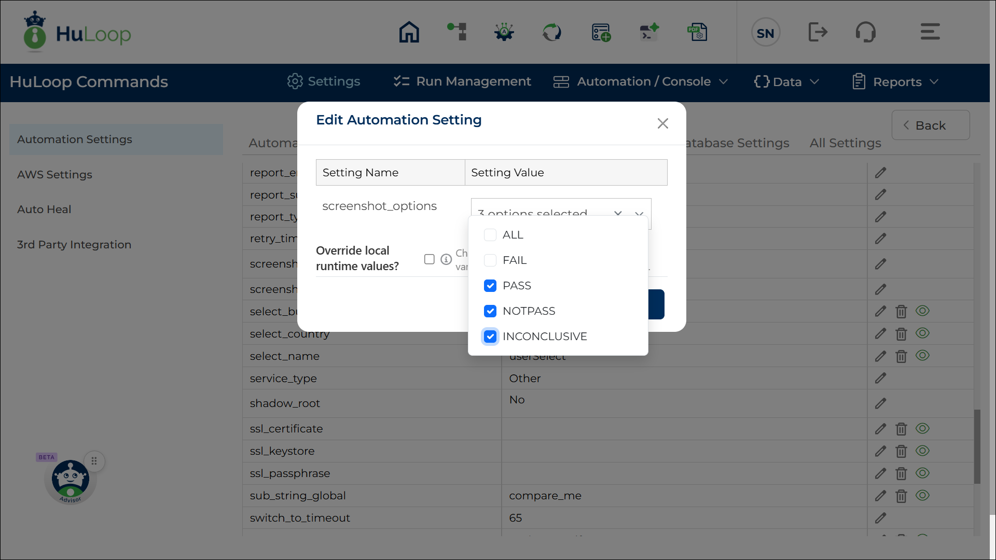This screenshot has width=996, height=560.
Task: Open the terminal sparkle icon
Action: pos(649,32)
